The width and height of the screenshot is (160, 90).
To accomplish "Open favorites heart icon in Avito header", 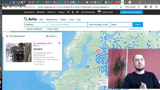I will click(x=68, y=12).
